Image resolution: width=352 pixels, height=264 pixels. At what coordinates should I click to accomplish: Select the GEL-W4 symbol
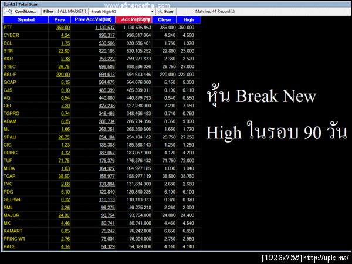pos(12,200)
